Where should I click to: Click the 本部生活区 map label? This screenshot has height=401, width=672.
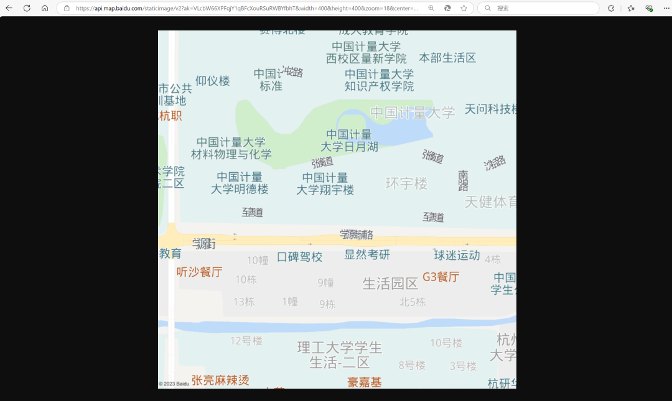[447, 58]
